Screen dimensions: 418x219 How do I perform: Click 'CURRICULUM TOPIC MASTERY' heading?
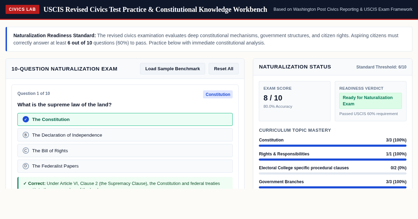(x=295, y=130)
